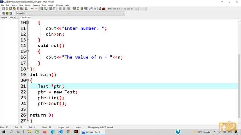Open the (globals) scope dropdown
Image resolution: width=241 pixels, height=135 pixels.
[x=42, y=13]
